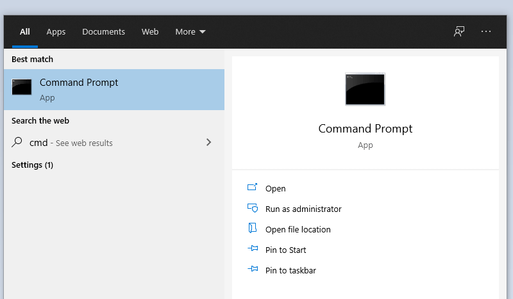Click the magnifier icon beside cmd
The height and width of the screenshot is (299, 513).
(17, 142)
